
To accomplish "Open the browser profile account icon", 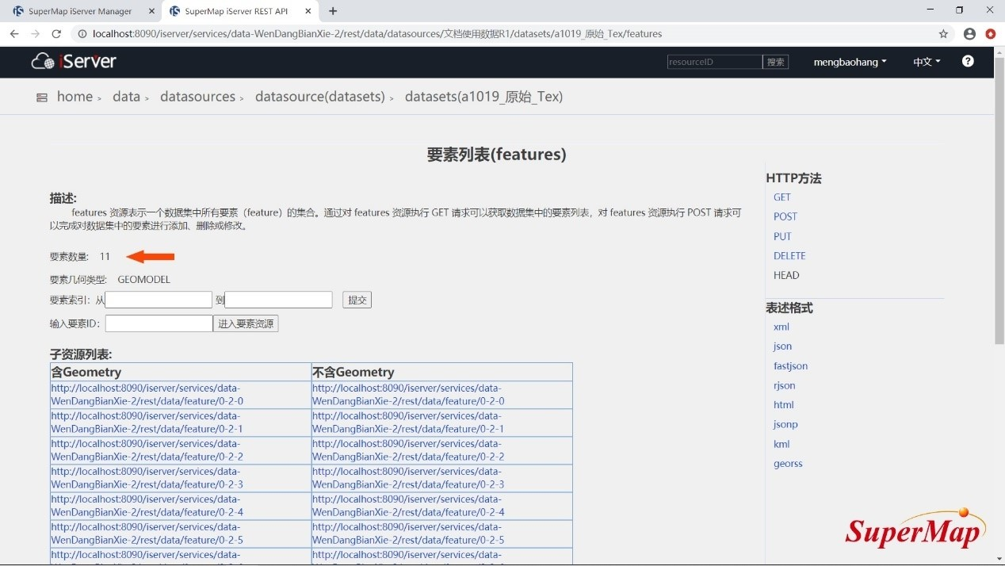I will (969, 34).
